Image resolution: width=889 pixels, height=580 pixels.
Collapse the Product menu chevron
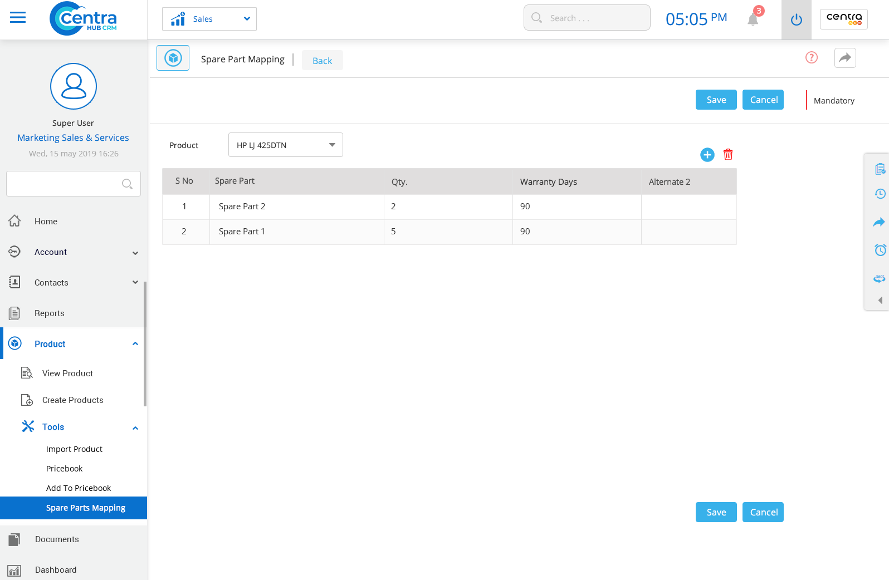click(135, 344)
